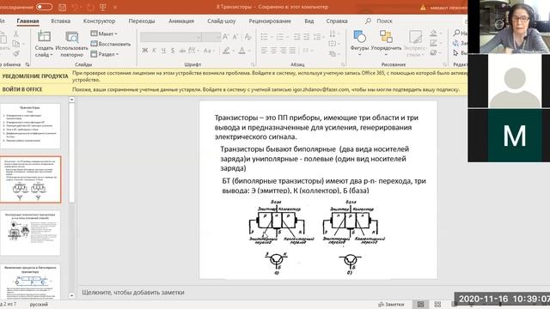550x309 pixels.
Task: Toggle Justify paragraph alignment
Action: [292, 51]
